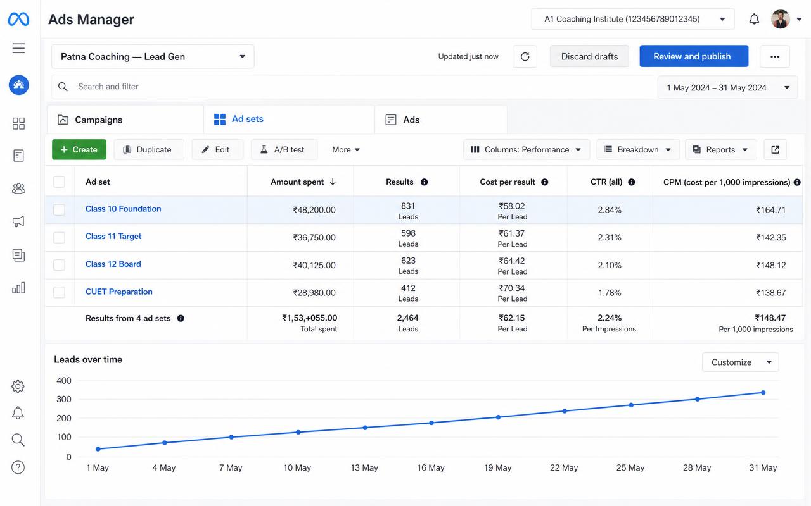This screenshot has height=506, width=811.
Task: Open the CUET Preparation ad set link
Action: click(119, 292)
